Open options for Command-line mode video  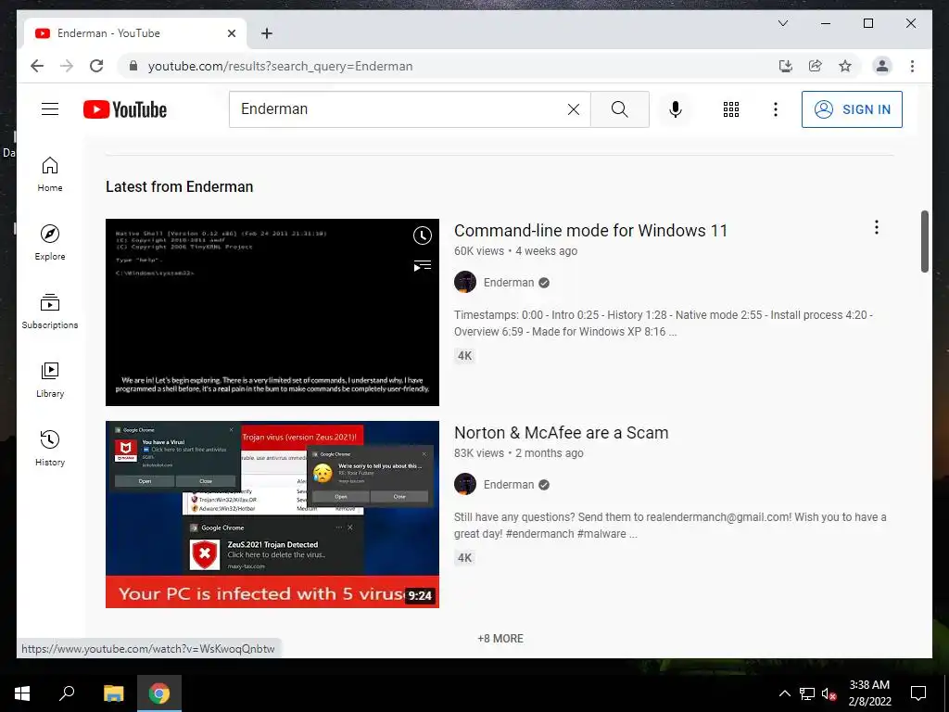[x=876, y=227]
